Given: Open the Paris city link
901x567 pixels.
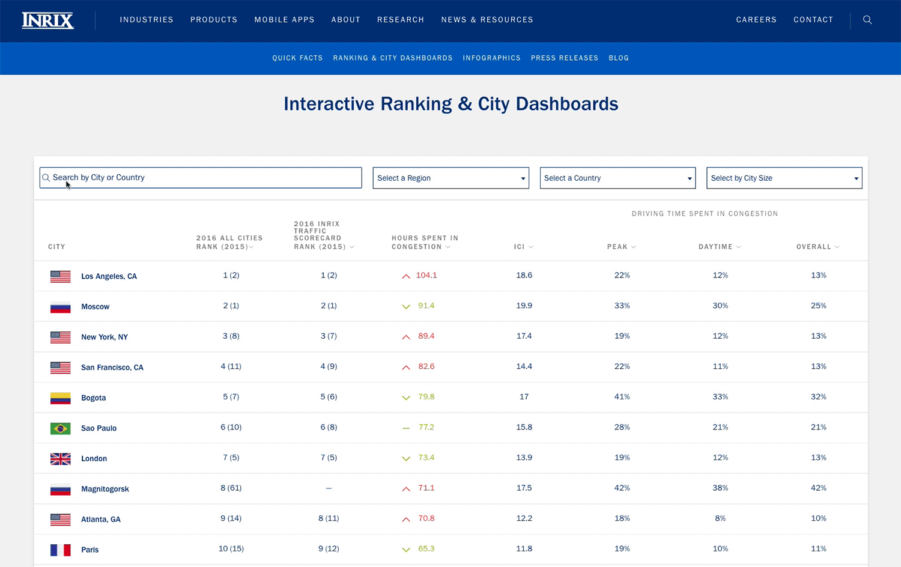Looking at the screenshot, I should click(89, 550).
